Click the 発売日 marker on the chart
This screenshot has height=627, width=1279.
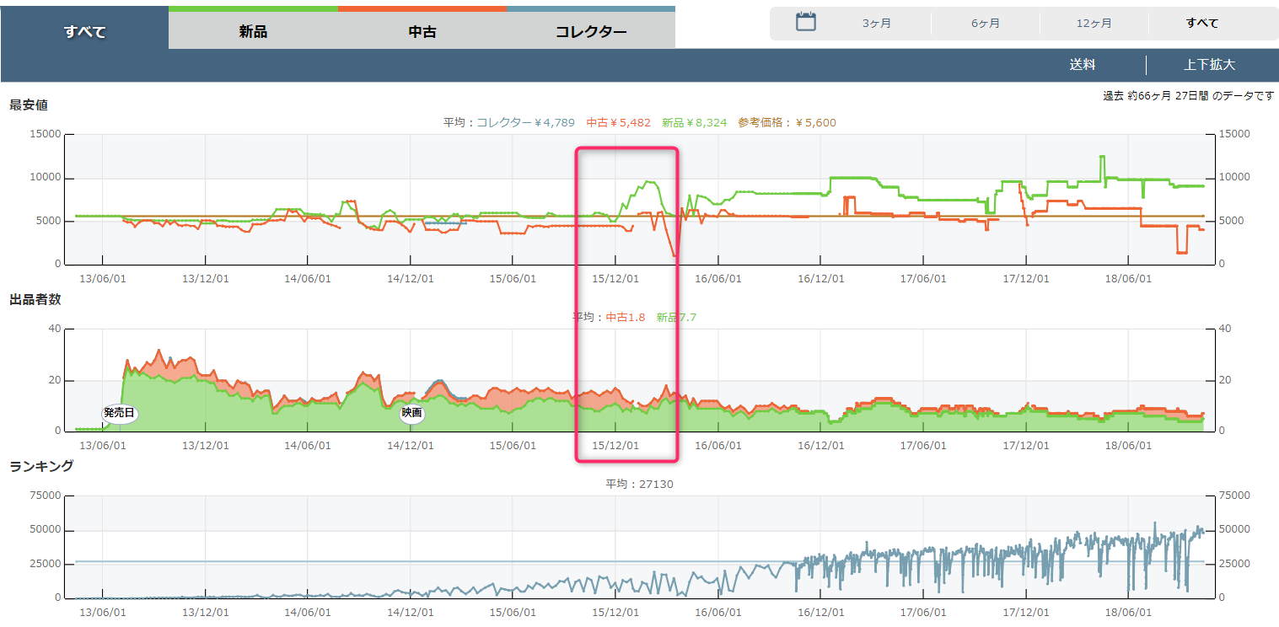[x=120, y=413]
